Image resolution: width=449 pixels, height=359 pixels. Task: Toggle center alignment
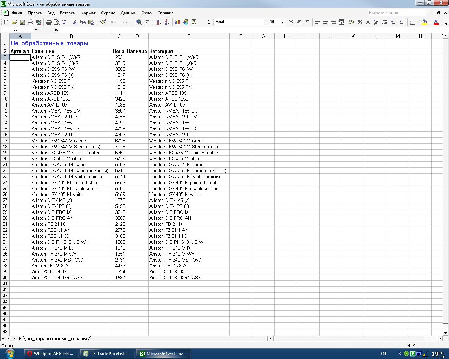[325, 22]
